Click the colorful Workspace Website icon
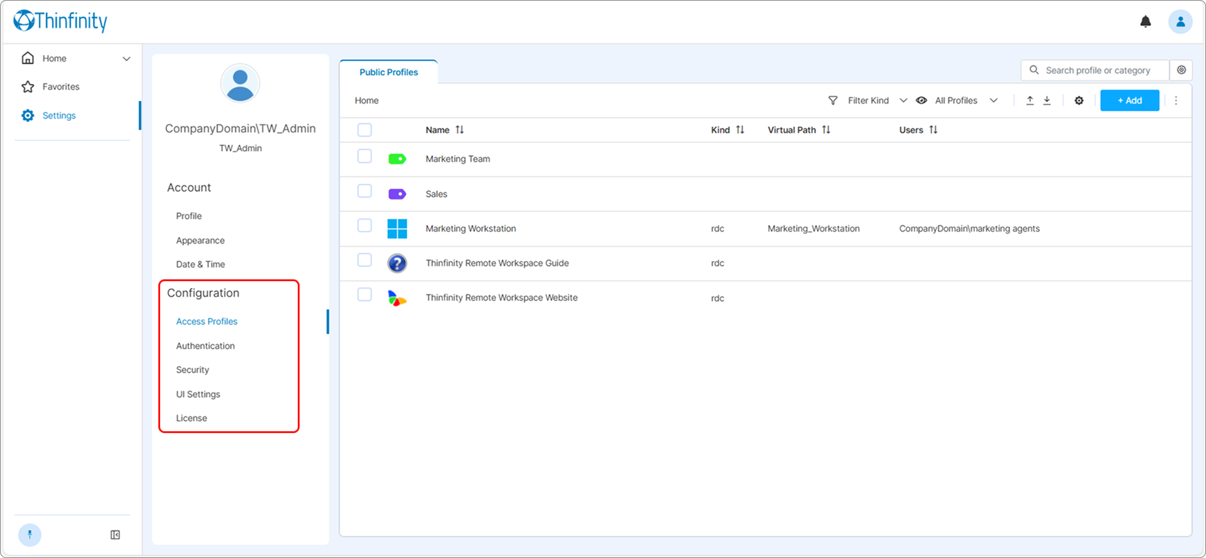1206x558 pixels. (x=397, y=298)
